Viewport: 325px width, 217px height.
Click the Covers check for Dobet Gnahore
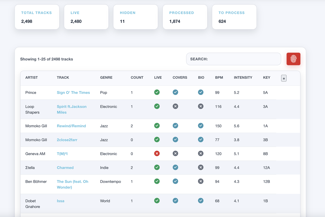[175, 201]
